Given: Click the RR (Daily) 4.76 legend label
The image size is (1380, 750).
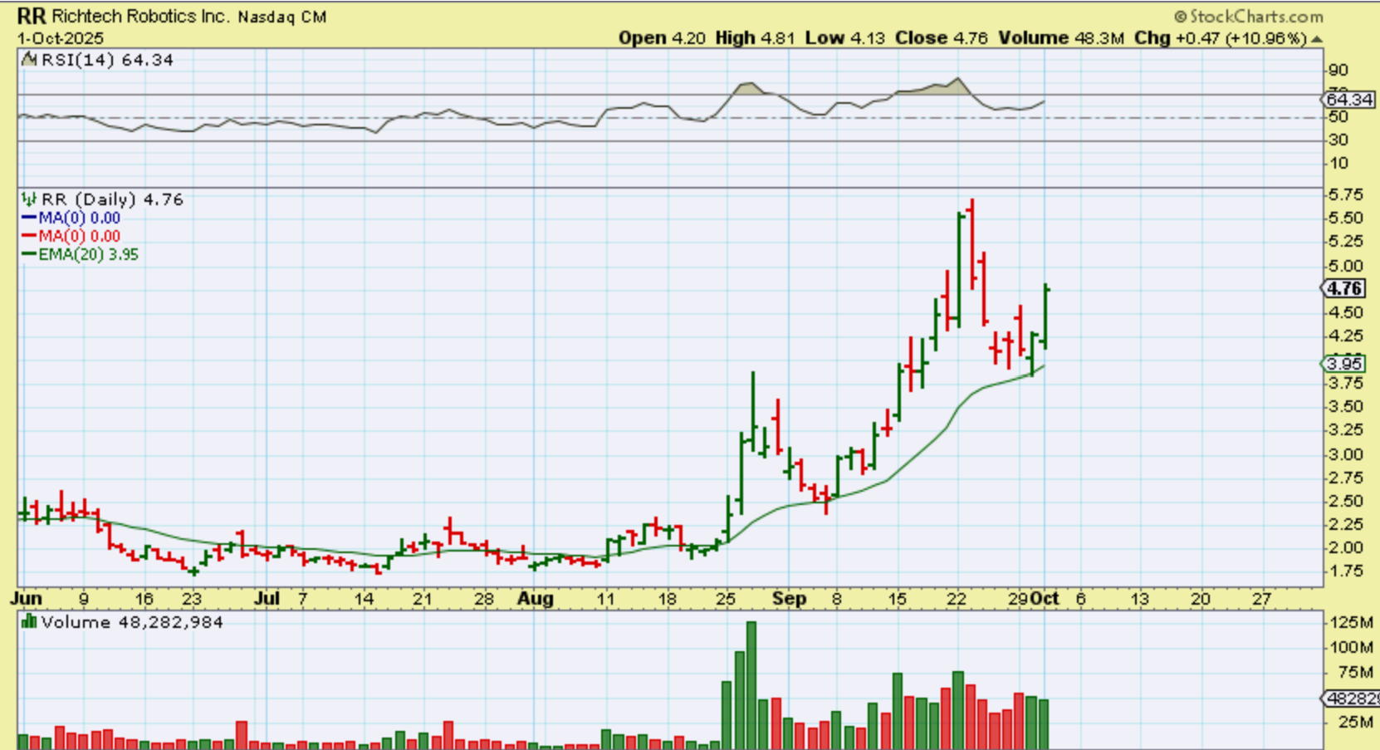Looking at the screenshot, I should tap(112, 199).
